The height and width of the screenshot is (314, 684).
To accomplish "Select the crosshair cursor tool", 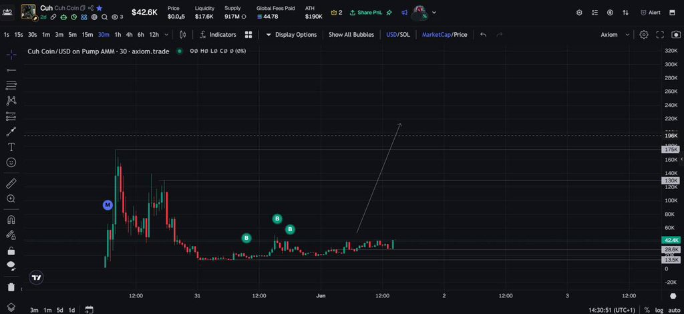I will click(11, 55).
